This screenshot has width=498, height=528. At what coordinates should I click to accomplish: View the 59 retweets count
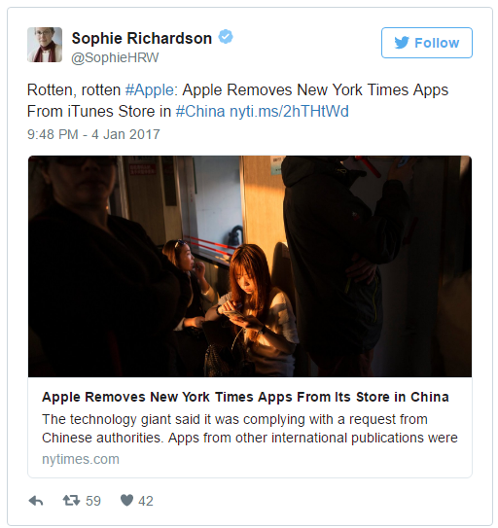(x=93, y=501)
